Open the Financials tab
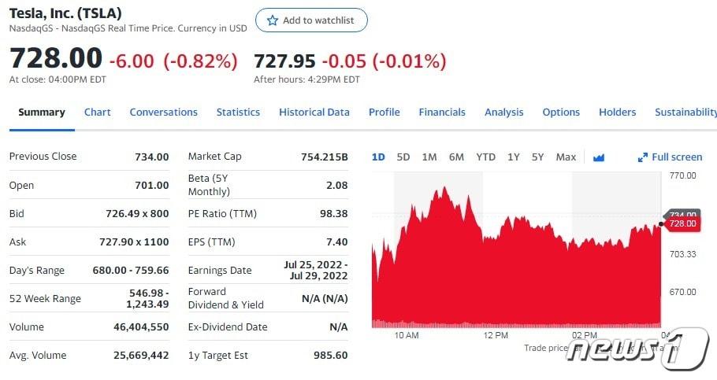This screenshot has height=380, width=717. tap(442, 113)
